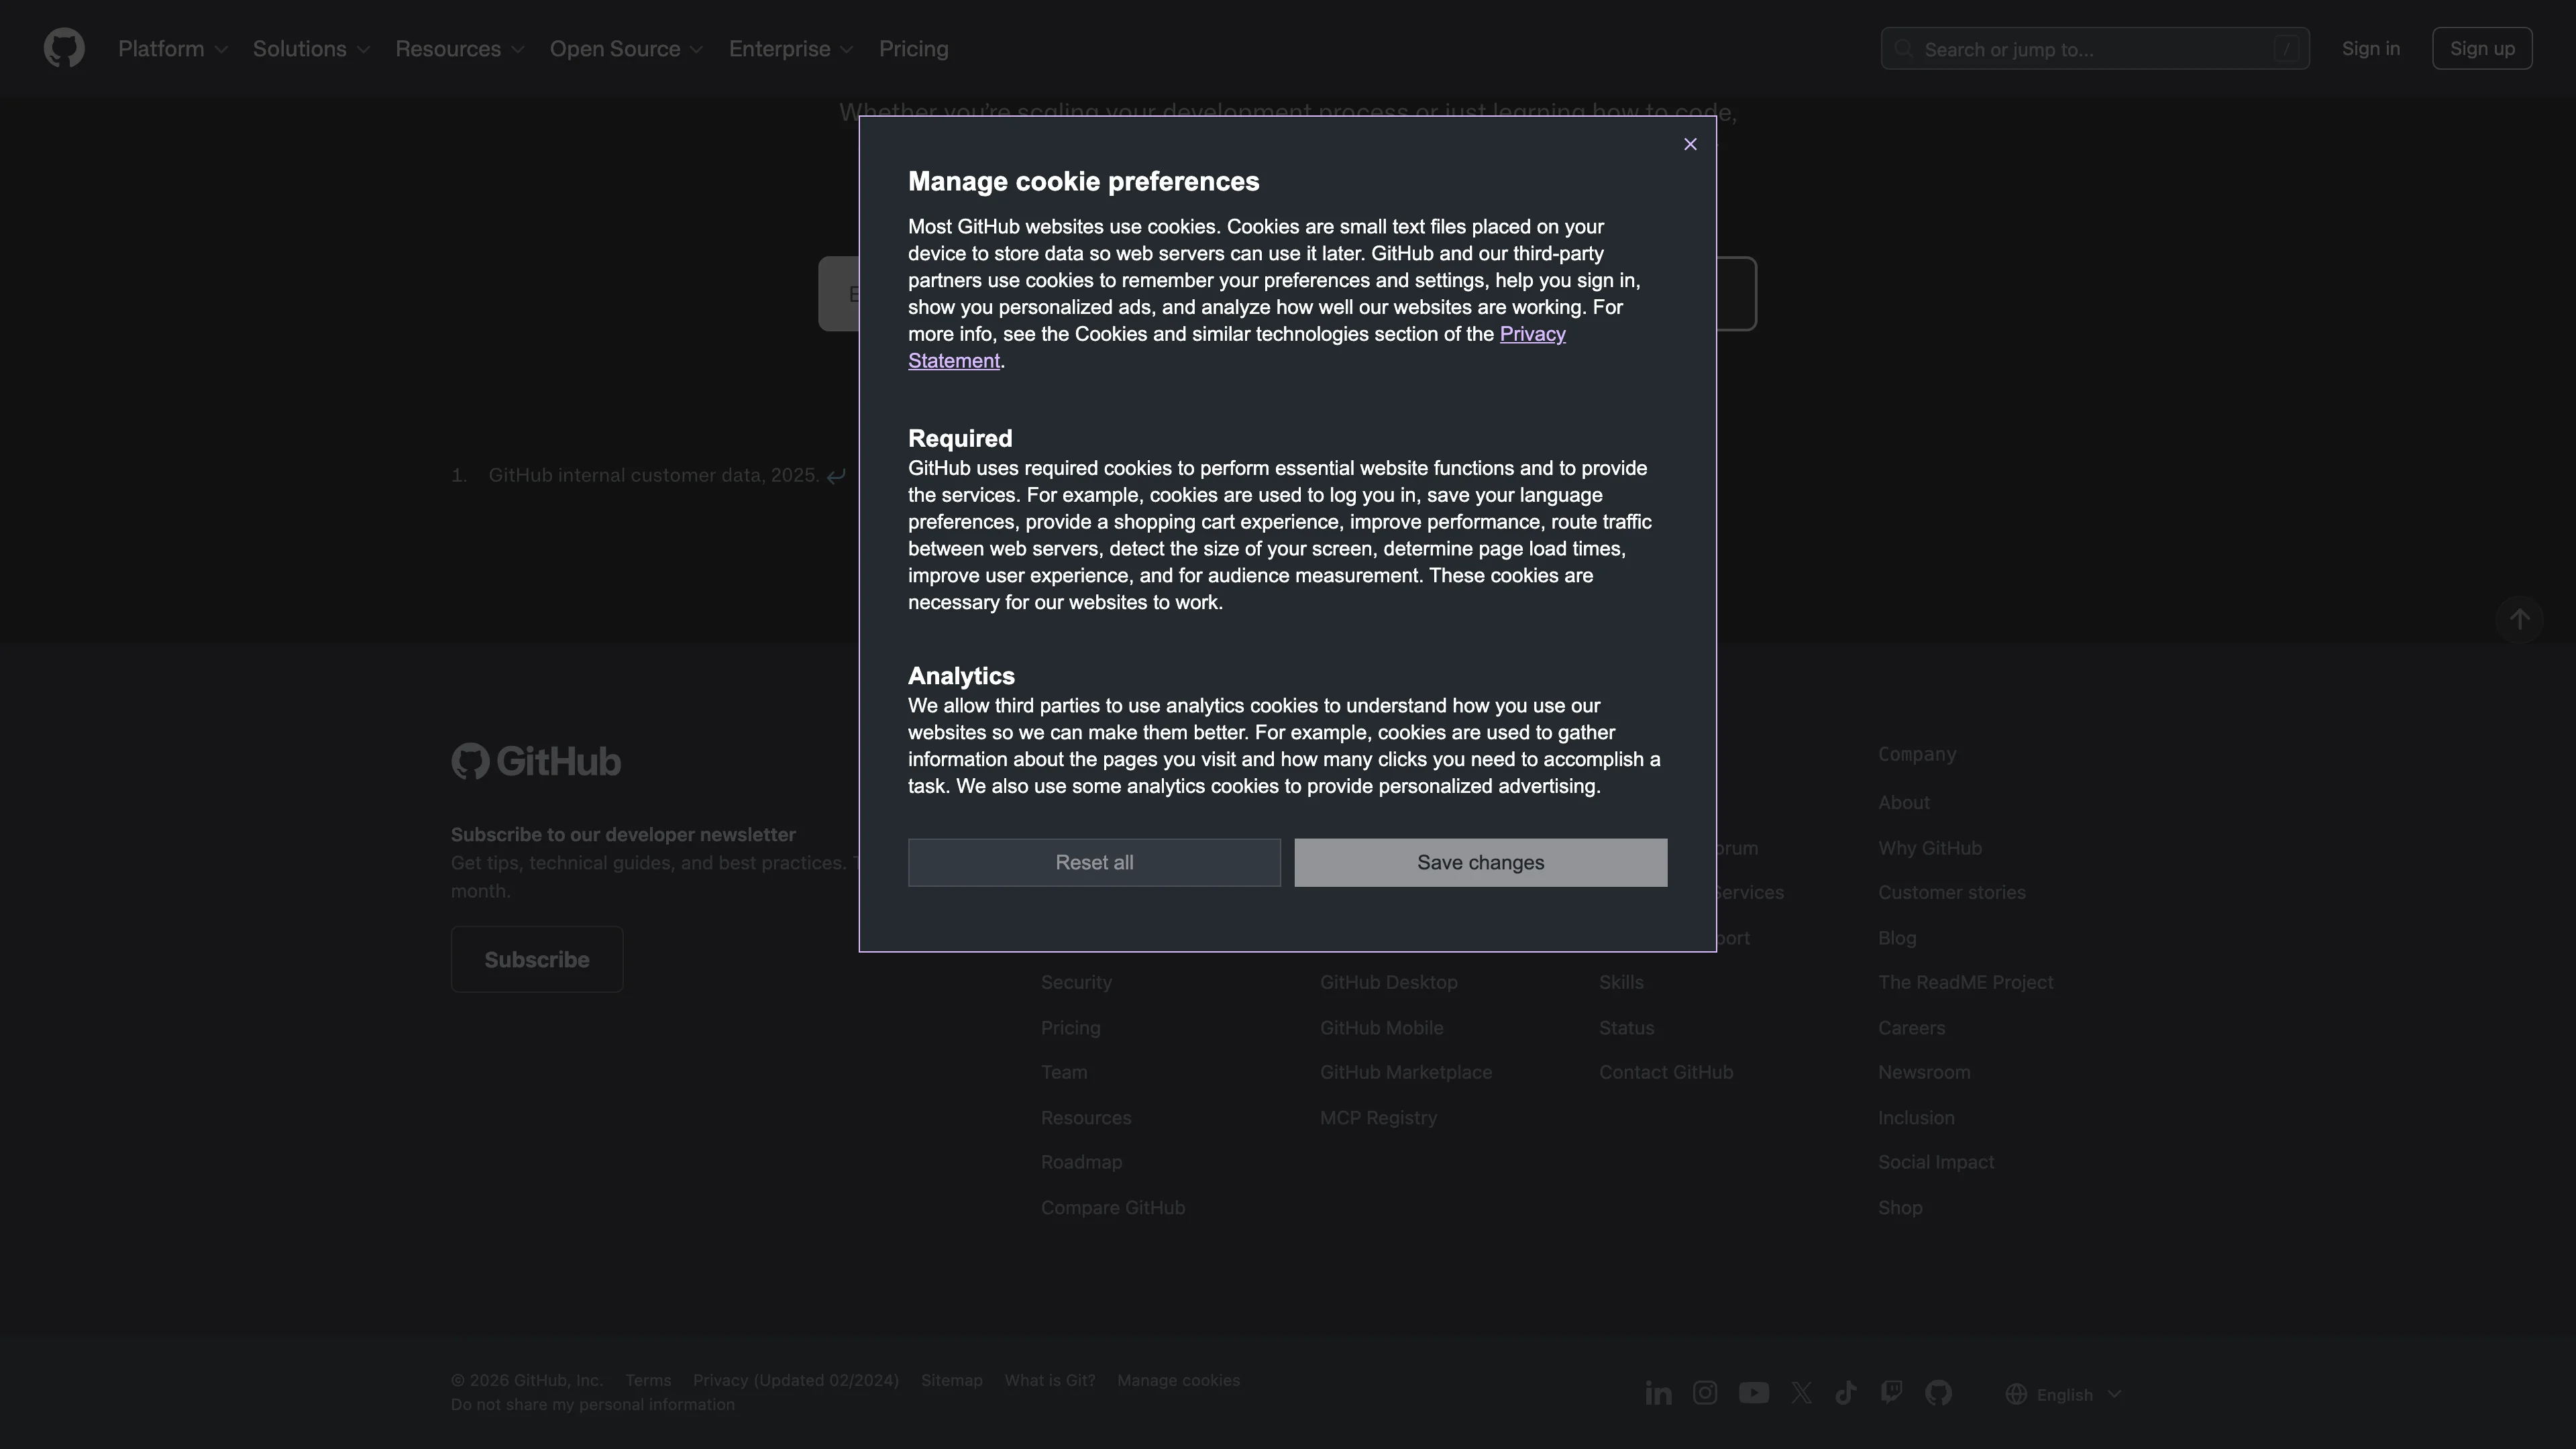Open the Skills footer link
The height and width of the screenshot is (1449, 2576).
tap(1621, 983)
